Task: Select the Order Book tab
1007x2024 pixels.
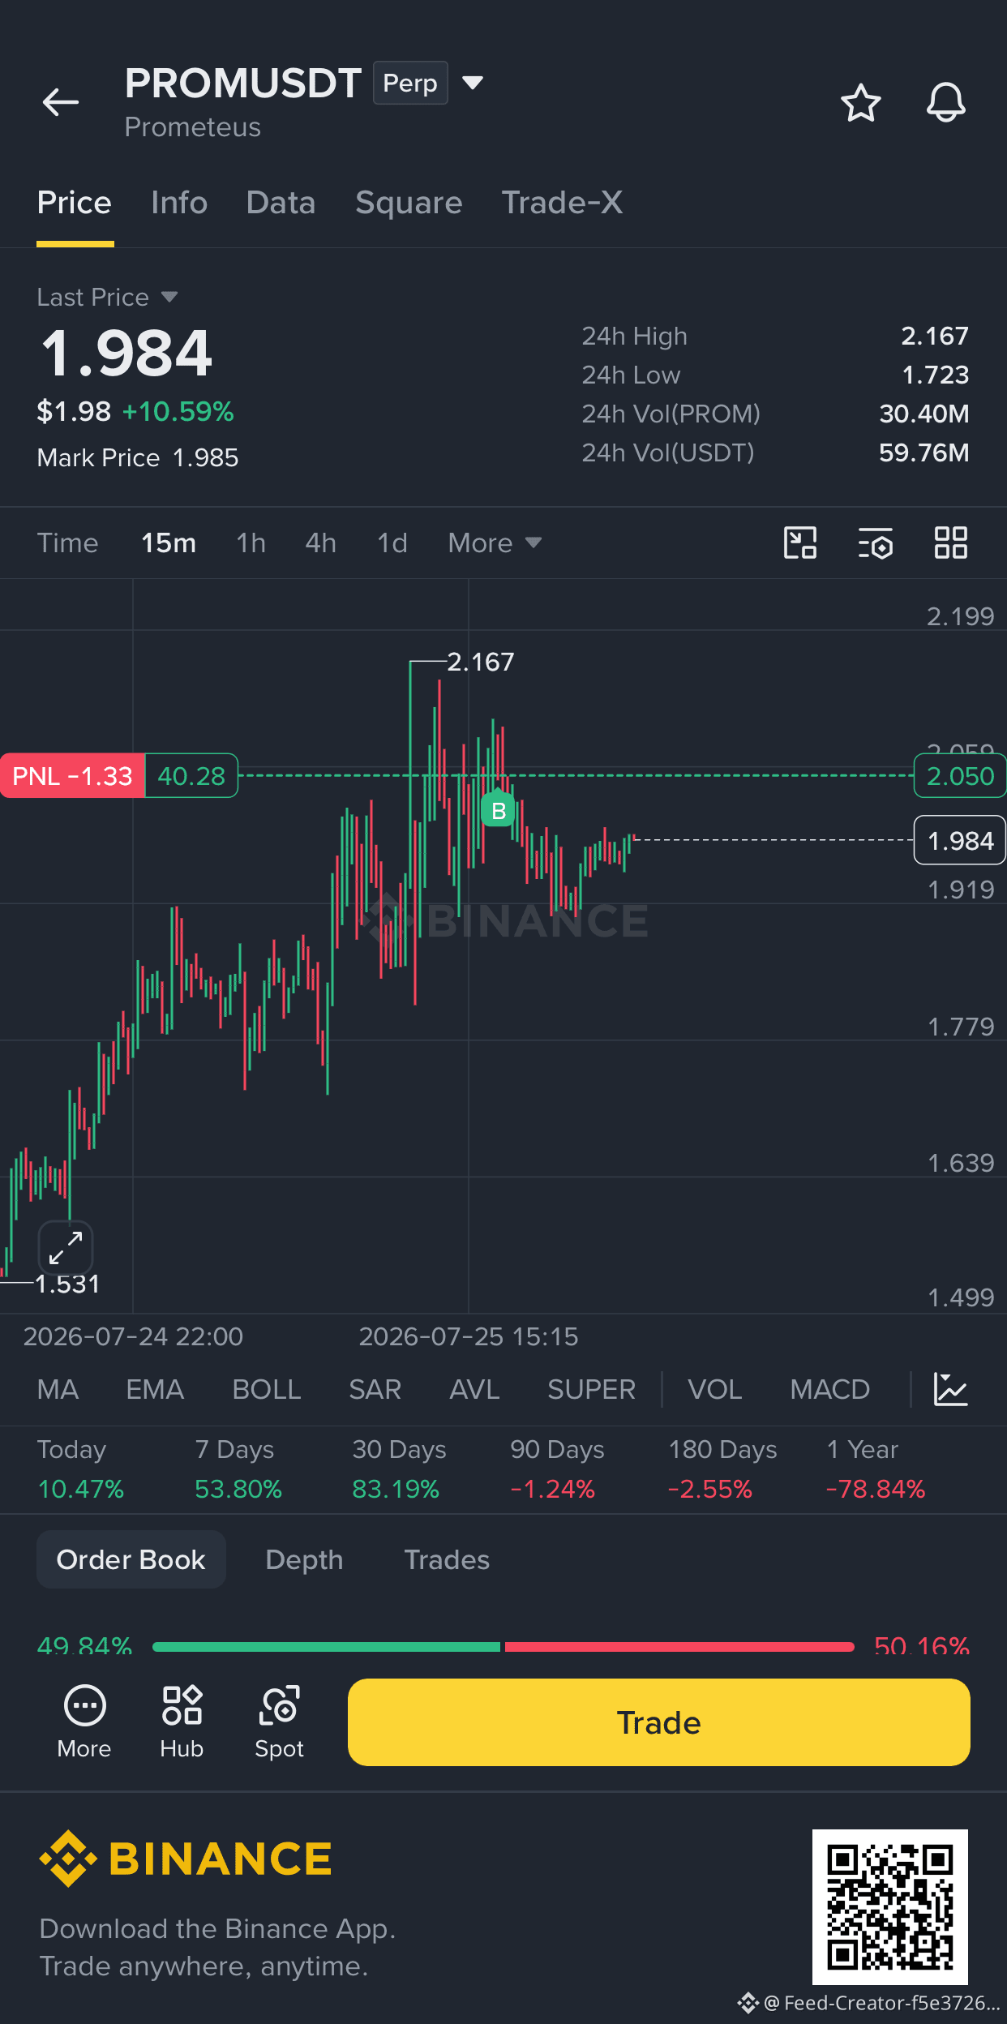Action: pyautogui.click(x=131, y=1559)
